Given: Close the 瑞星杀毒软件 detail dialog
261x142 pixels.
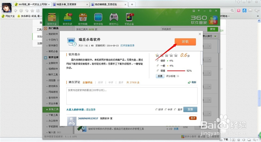Looking at the screenshot, I should click(x=200, y=34).
